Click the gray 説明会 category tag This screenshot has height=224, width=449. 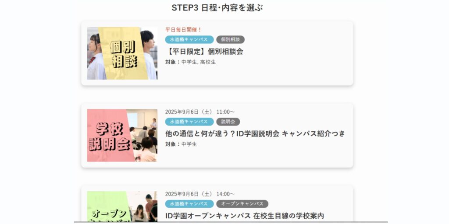[x=228, y=122]
